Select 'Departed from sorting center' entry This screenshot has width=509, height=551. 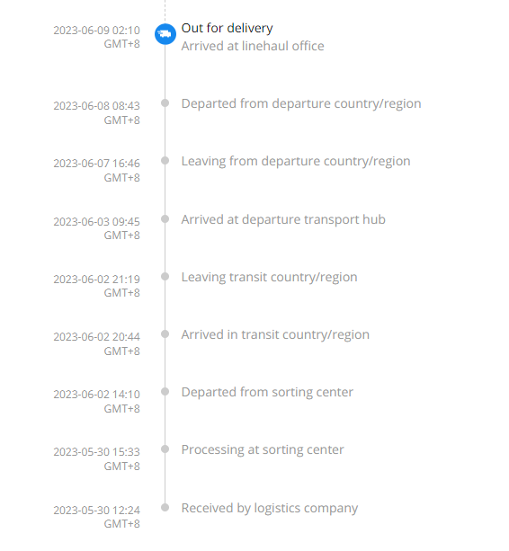click(267, 392)
